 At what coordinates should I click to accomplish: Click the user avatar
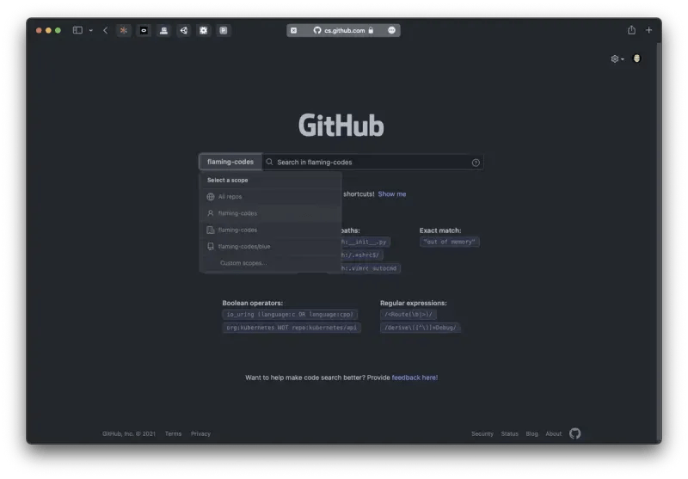(x=636, y=58)
